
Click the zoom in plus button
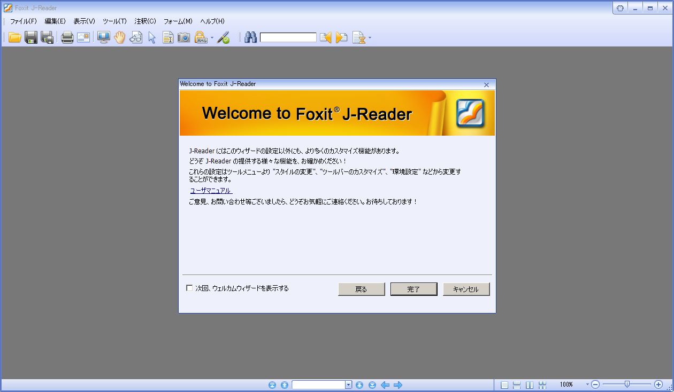pyautogui.click(x=658, y=385)
